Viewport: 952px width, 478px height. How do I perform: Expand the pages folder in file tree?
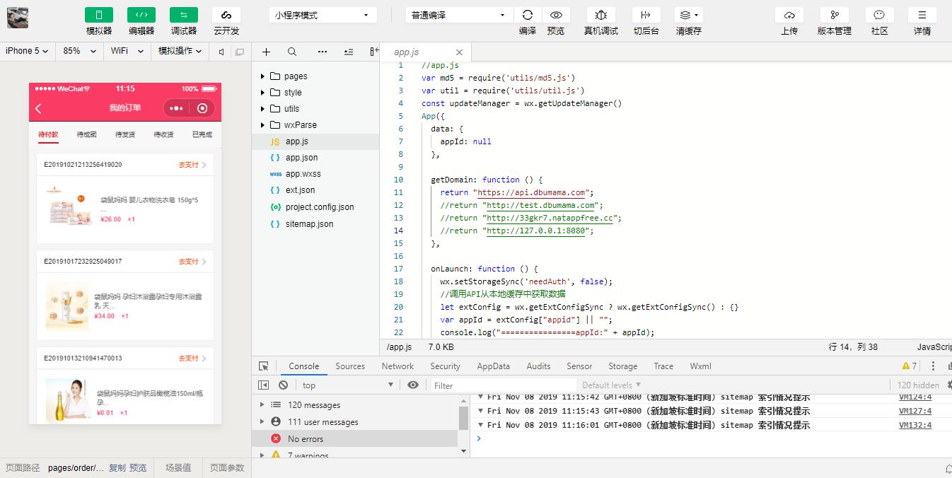point(262,76)
